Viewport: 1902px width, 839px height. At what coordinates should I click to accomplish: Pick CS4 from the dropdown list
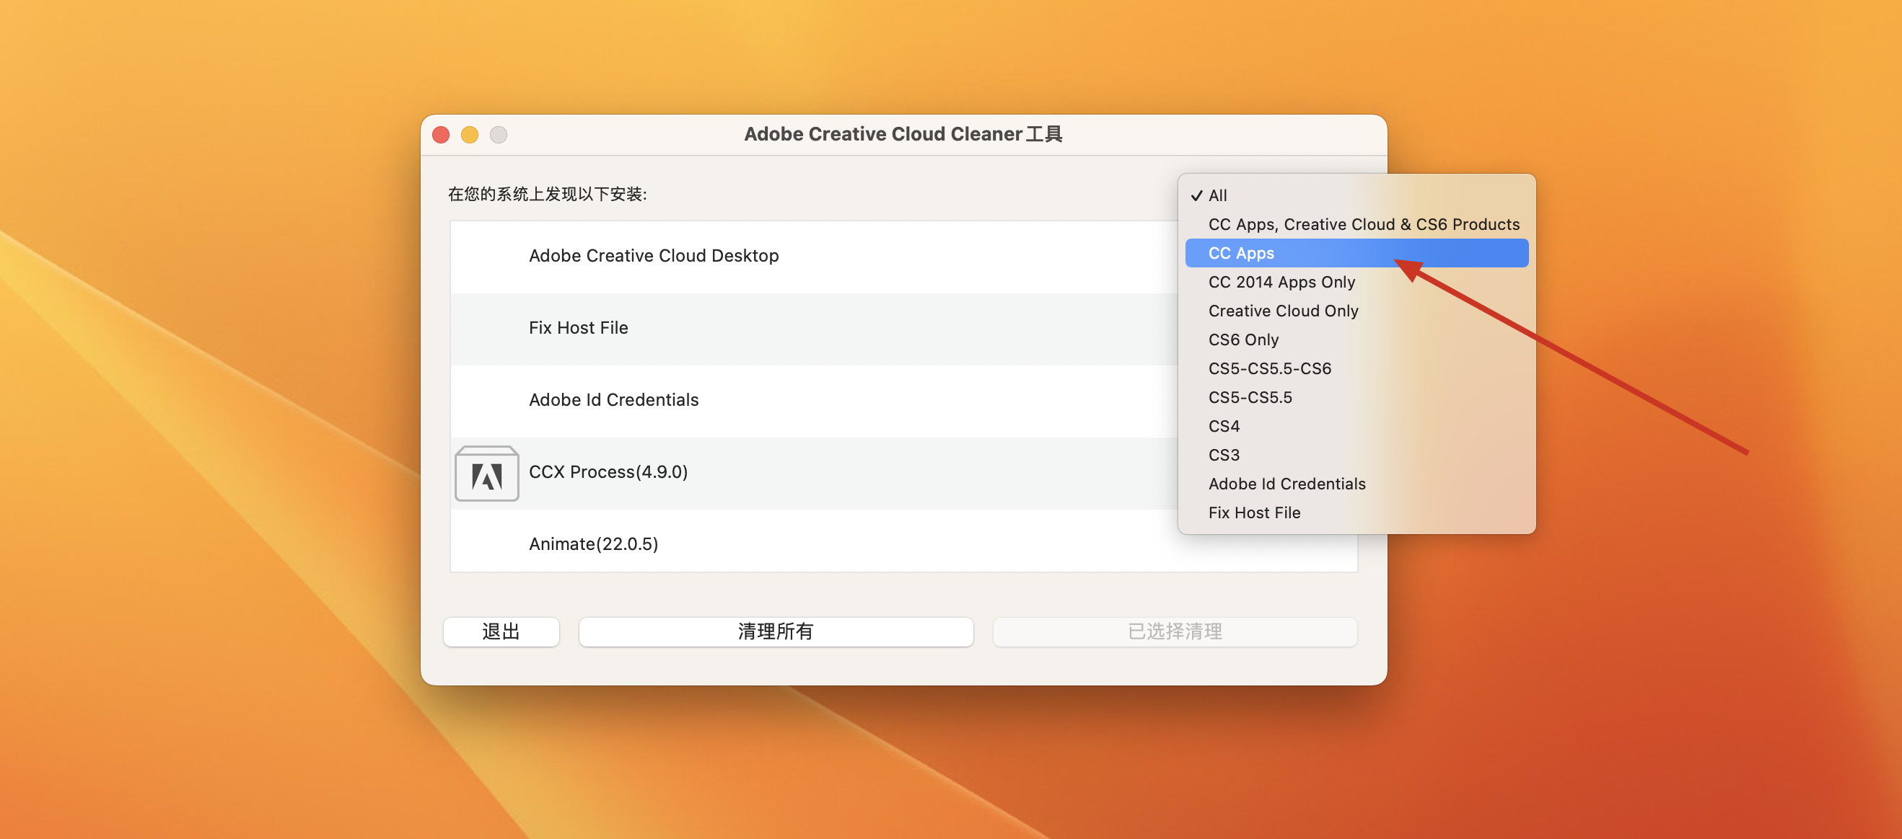click(x=1224, y=426)
